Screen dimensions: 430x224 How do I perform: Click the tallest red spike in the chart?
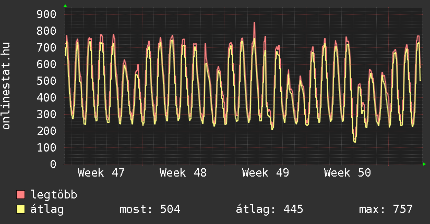click(254, 23)
